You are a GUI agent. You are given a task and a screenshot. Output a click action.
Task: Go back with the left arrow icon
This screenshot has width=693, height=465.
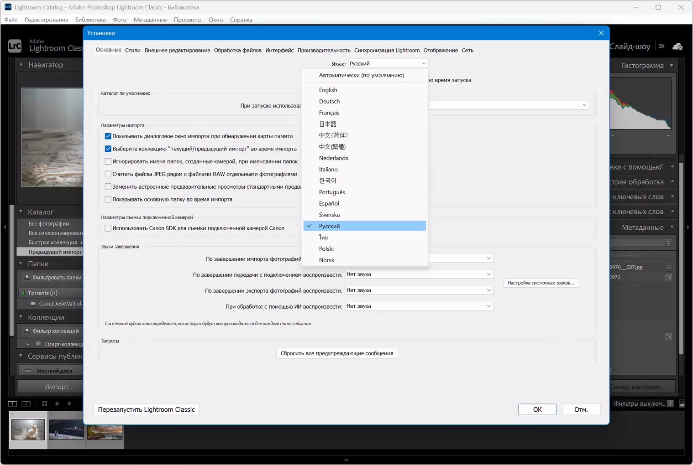click(57, 403)
